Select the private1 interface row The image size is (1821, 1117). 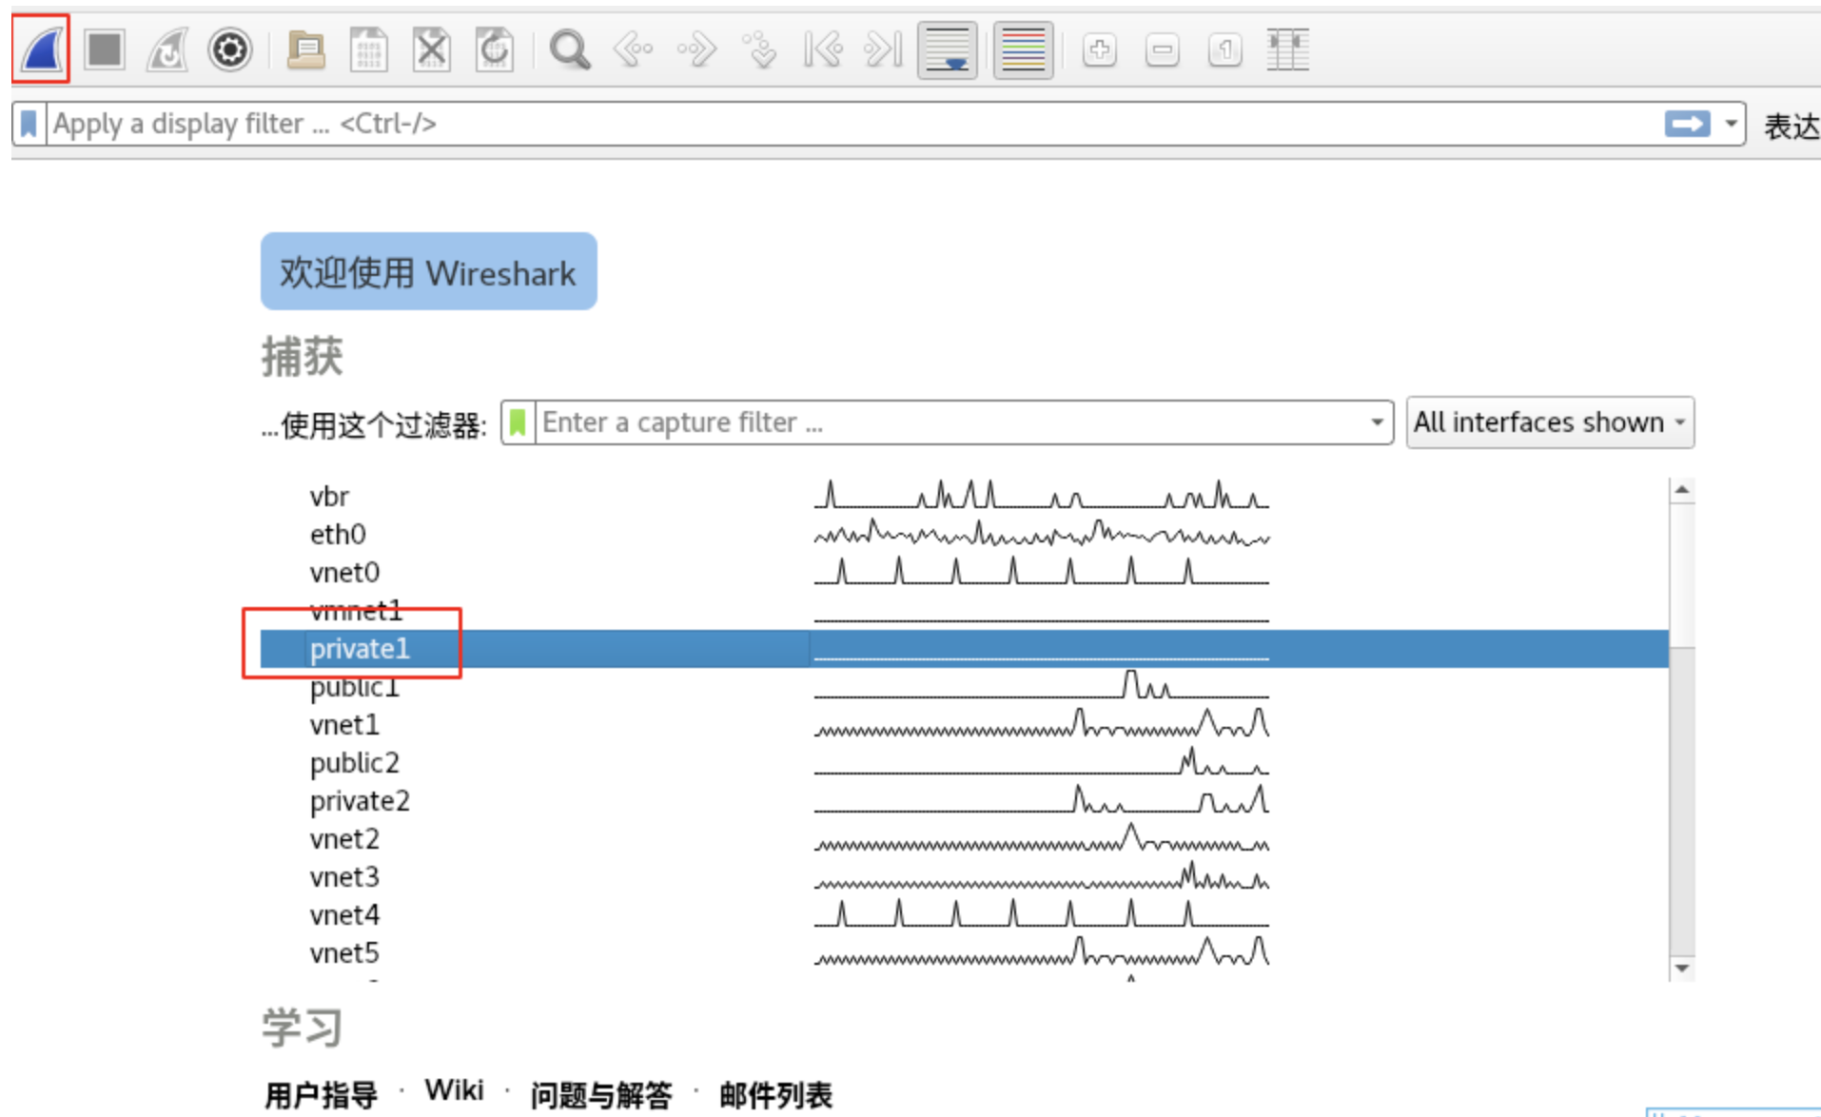pos(964,648)
